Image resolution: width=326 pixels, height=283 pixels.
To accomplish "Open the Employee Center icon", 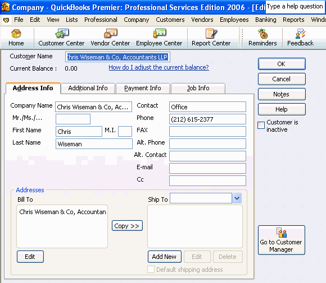I will [159, 38].
